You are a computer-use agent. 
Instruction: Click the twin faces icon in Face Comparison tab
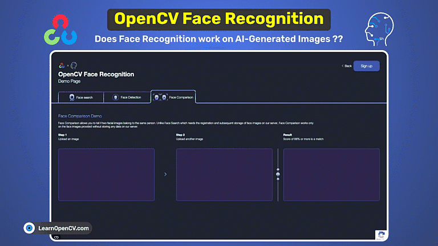coord(161,97)
